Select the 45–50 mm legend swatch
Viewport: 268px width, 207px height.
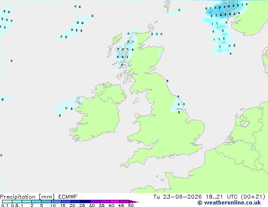point(124,202)
